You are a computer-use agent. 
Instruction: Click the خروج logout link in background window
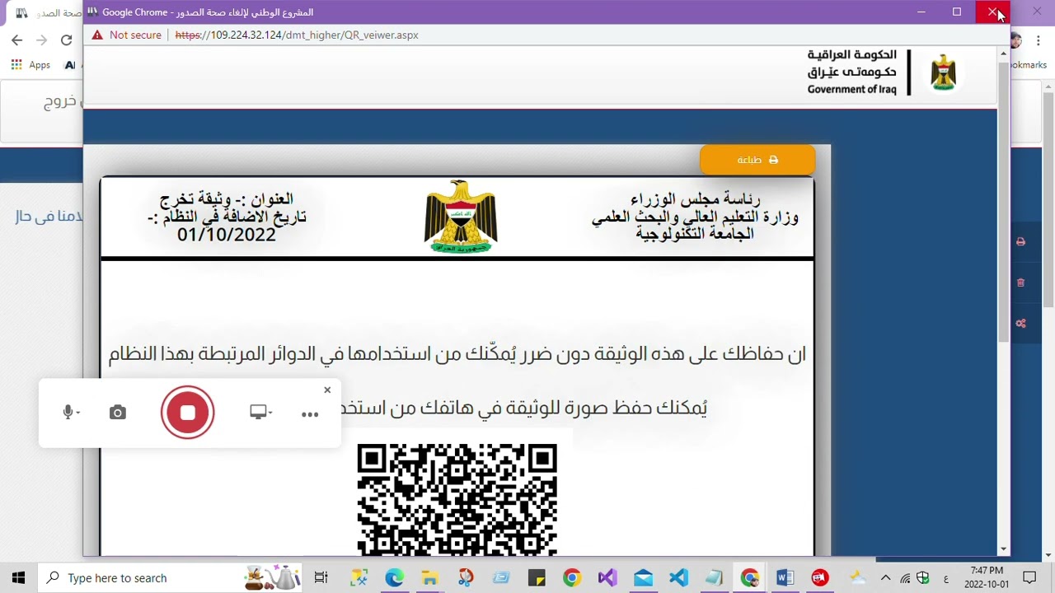[60, 101]
